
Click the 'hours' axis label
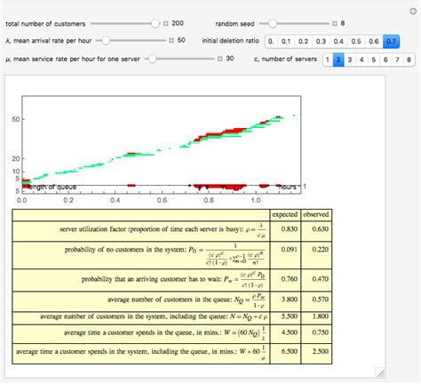(x=288, y=187)
